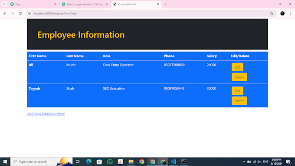Switch to Fiverr Edit Gig tab
The width and height of the screenshot is (295, 166).
85,4
